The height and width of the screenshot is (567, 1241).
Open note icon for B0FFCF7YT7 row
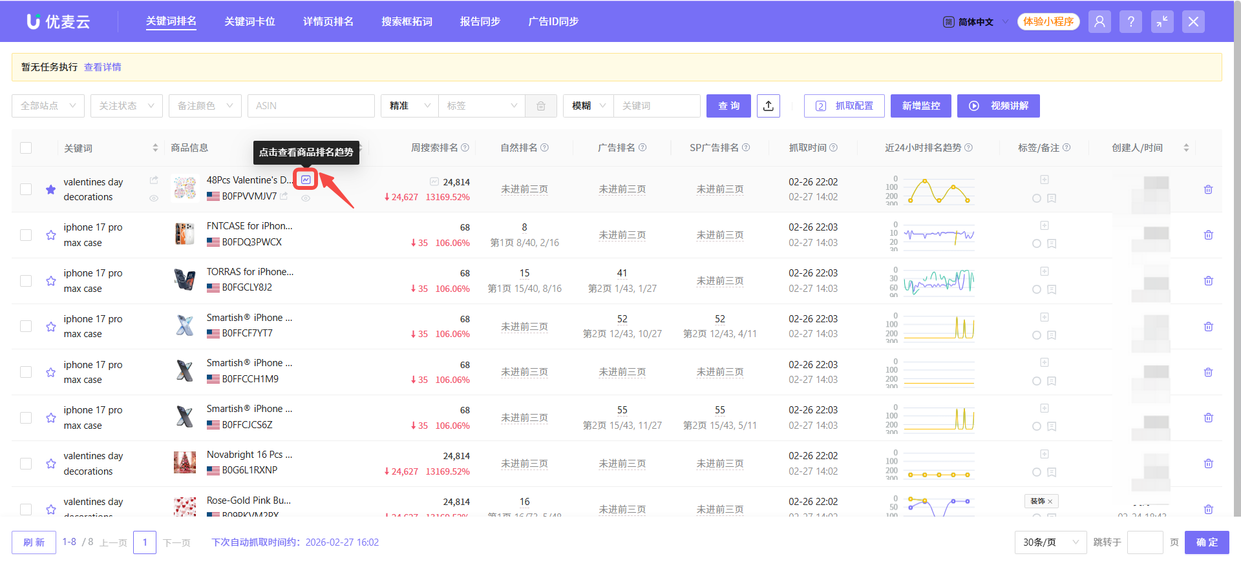pyautogui.click(x=1052, y=335)
